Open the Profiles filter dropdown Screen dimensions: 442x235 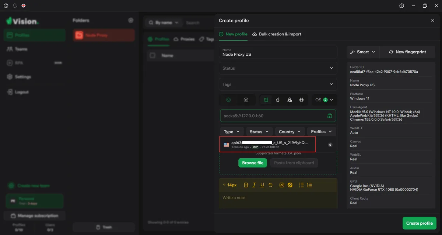click(322, 132)
